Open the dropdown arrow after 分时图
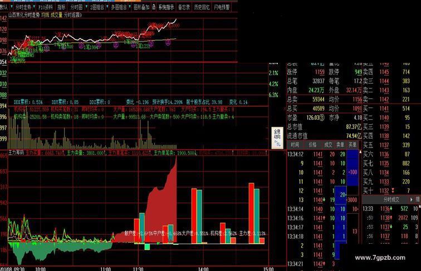This screenshot has width=421, height=271. tap(86, 7)
